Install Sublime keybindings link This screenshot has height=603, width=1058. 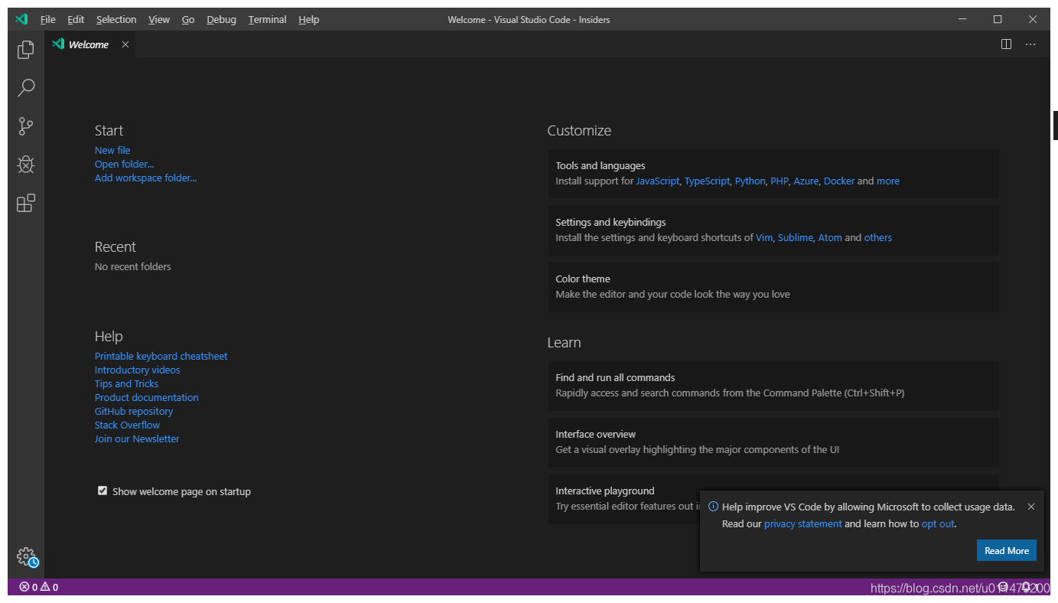pos(795,237)
